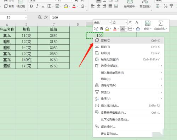Open the 合并居中 dropdown arrow in the ribbon
Image resolution: width=177 pixels, height=140 pixels.
point(136,6)
